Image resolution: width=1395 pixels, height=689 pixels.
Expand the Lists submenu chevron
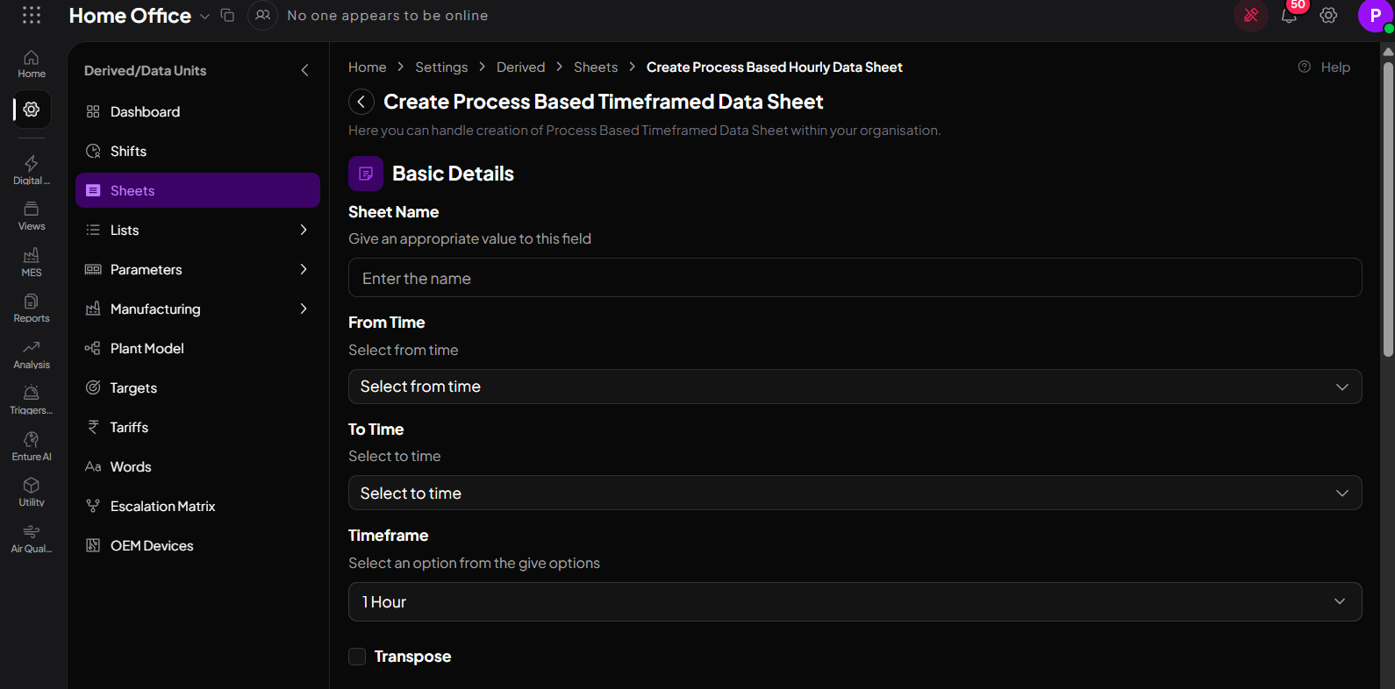(304, 230)
